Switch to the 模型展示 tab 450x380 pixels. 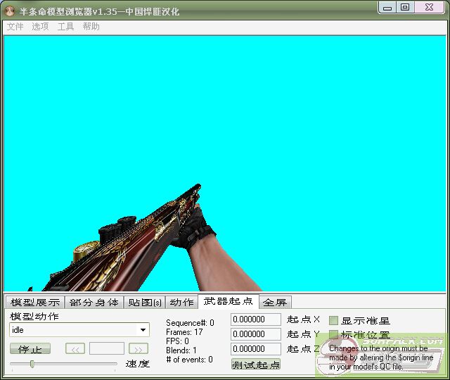pos(35,302)
